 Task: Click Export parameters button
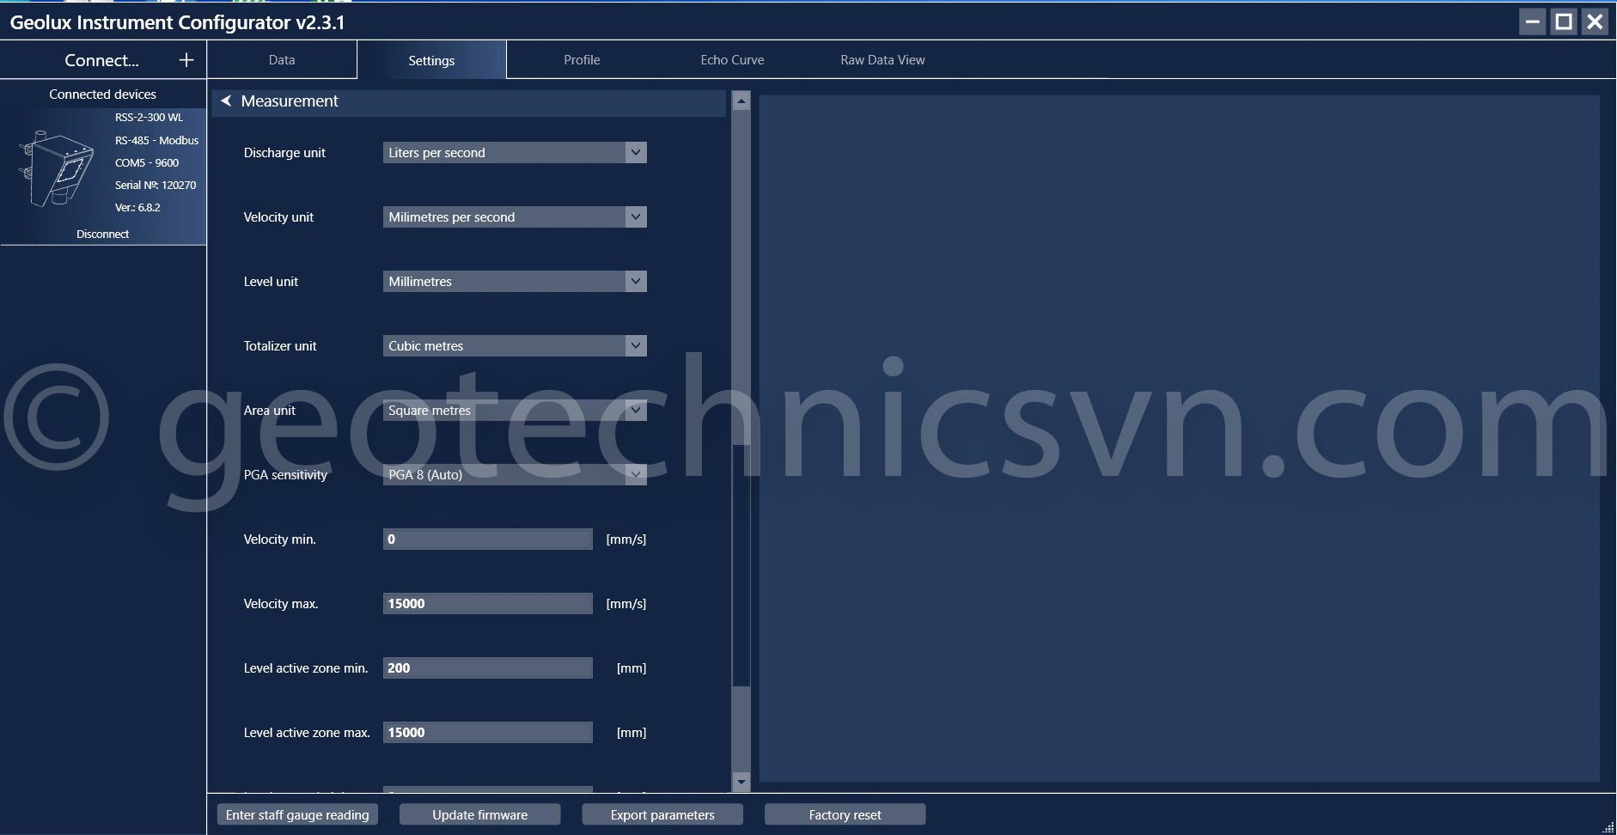[x=662, y=814]
